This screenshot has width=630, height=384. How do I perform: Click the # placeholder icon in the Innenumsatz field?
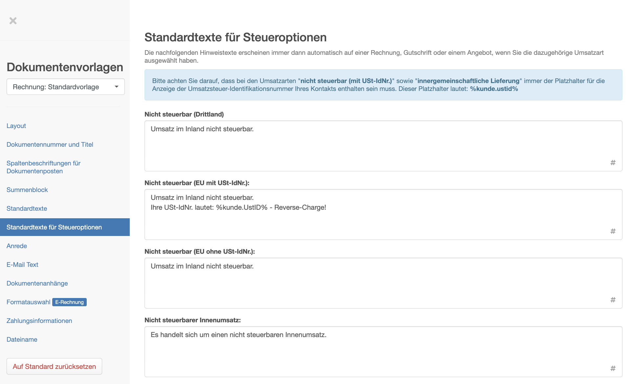613,368
